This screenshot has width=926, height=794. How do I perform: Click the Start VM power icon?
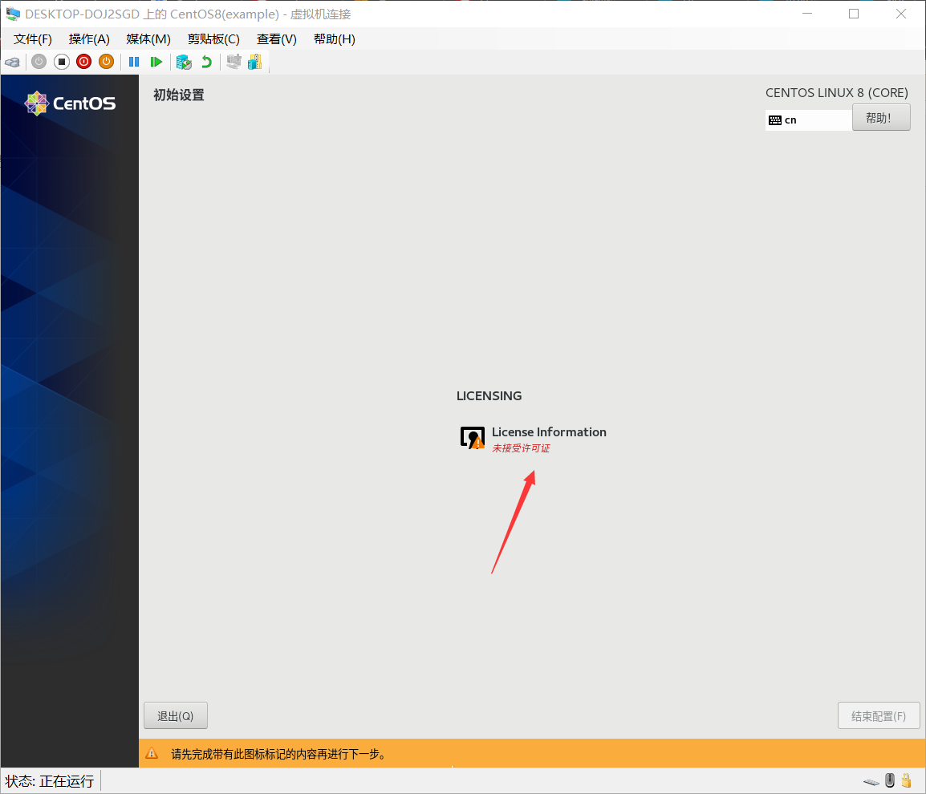(39, 62)
